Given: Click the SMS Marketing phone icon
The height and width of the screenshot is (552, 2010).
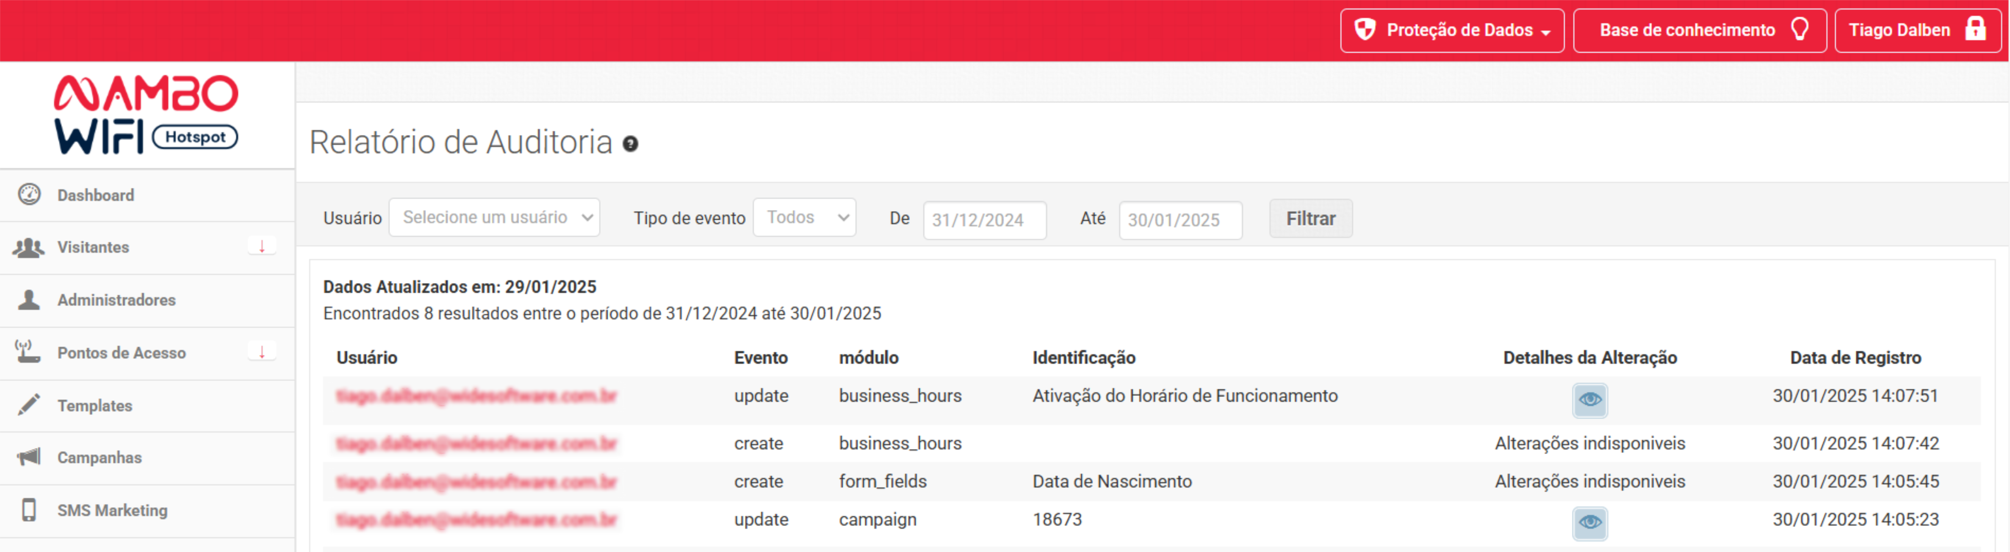Looking at the screenshot, I should point(29,510).
